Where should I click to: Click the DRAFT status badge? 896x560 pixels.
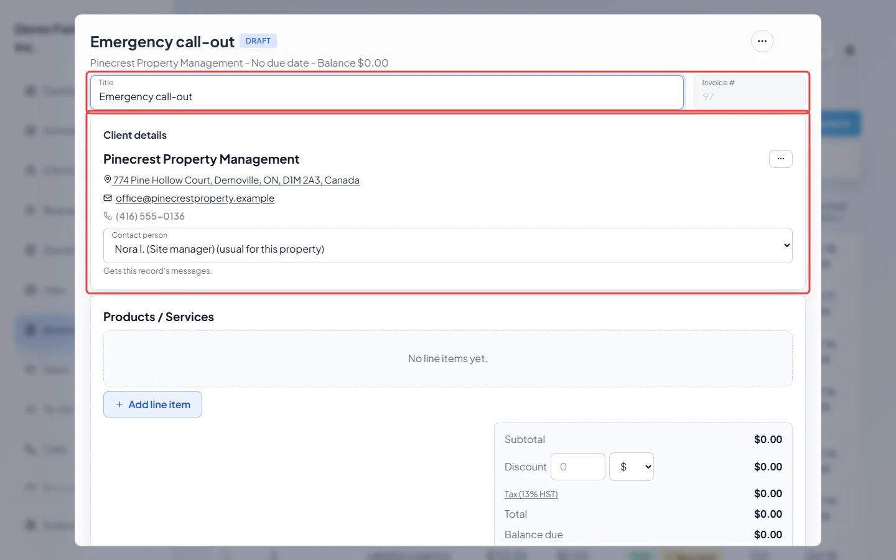pos(258,41)
